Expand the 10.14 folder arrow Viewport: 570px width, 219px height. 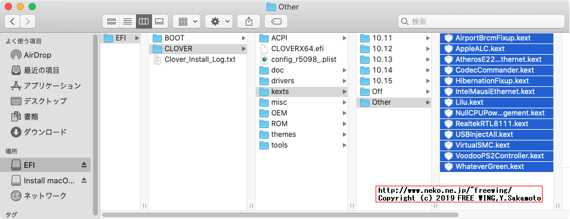427,70
